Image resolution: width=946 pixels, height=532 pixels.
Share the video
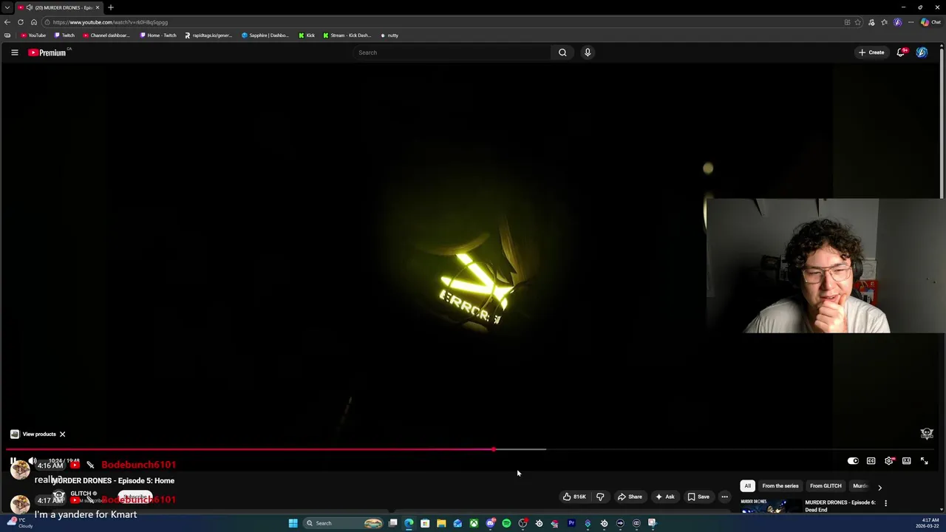[x=630, y=497]
